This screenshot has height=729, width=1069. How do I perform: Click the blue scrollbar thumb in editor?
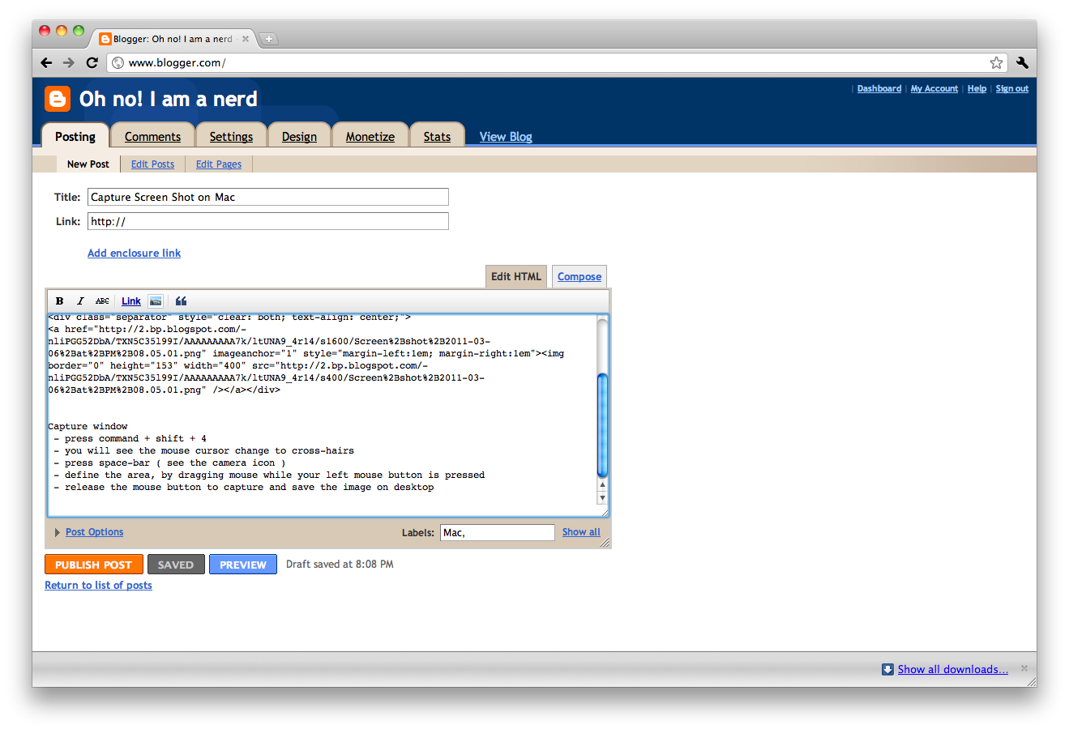tap(602, 425)
